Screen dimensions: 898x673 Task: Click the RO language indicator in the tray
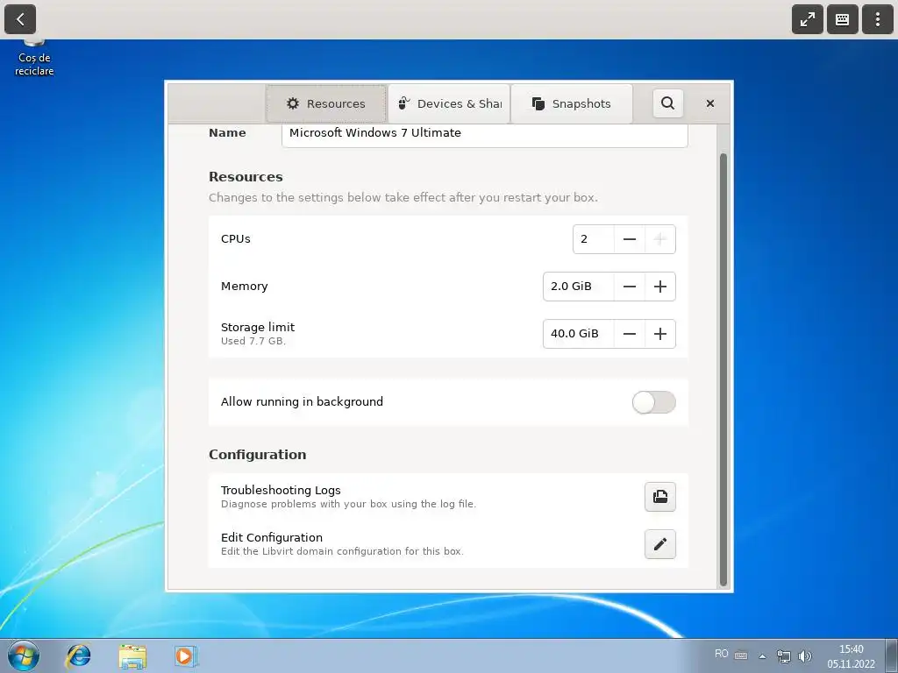click(x=722, y=654)
